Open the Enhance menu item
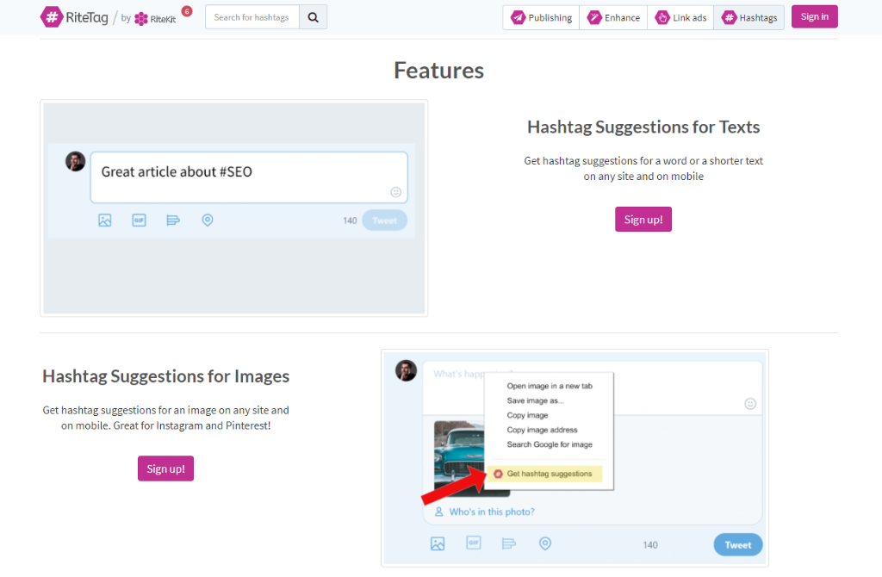 (x=613, y=17)
